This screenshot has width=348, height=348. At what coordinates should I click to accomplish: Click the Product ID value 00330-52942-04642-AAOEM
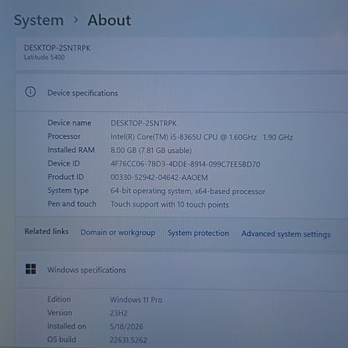(159, 177)
